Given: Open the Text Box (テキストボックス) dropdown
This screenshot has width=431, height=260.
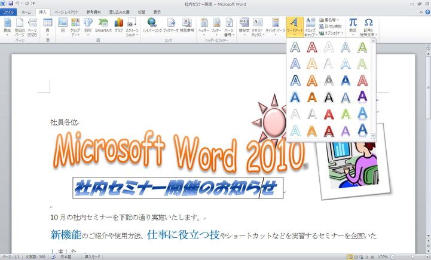Looking at the screenshot, I should click(258, 27).
